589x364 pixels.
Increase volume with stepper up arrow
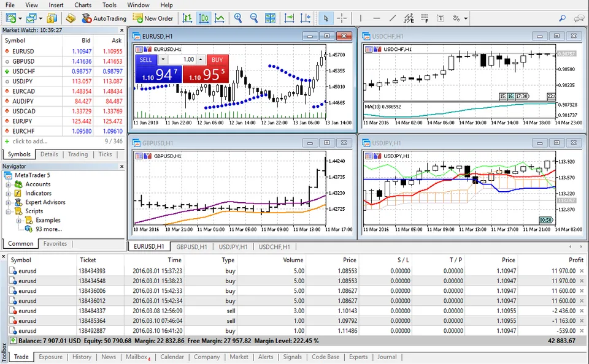click(x=201, y=59)
